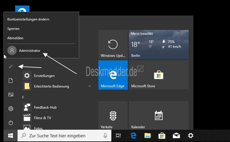Switch to the Administrator account

[x=41, y=50]
